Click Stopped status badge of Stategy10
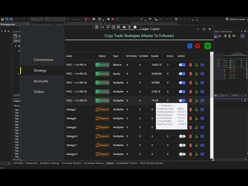 click(102, 136)
